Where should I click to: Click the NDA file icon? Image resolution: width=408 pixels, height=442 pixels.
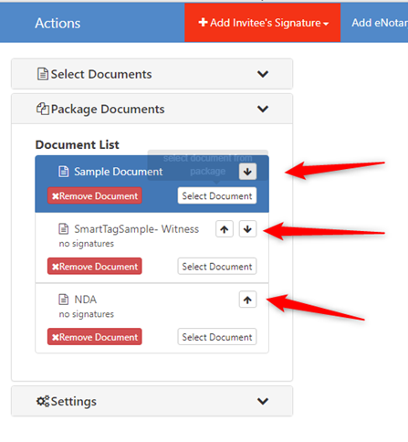[63, 300]
